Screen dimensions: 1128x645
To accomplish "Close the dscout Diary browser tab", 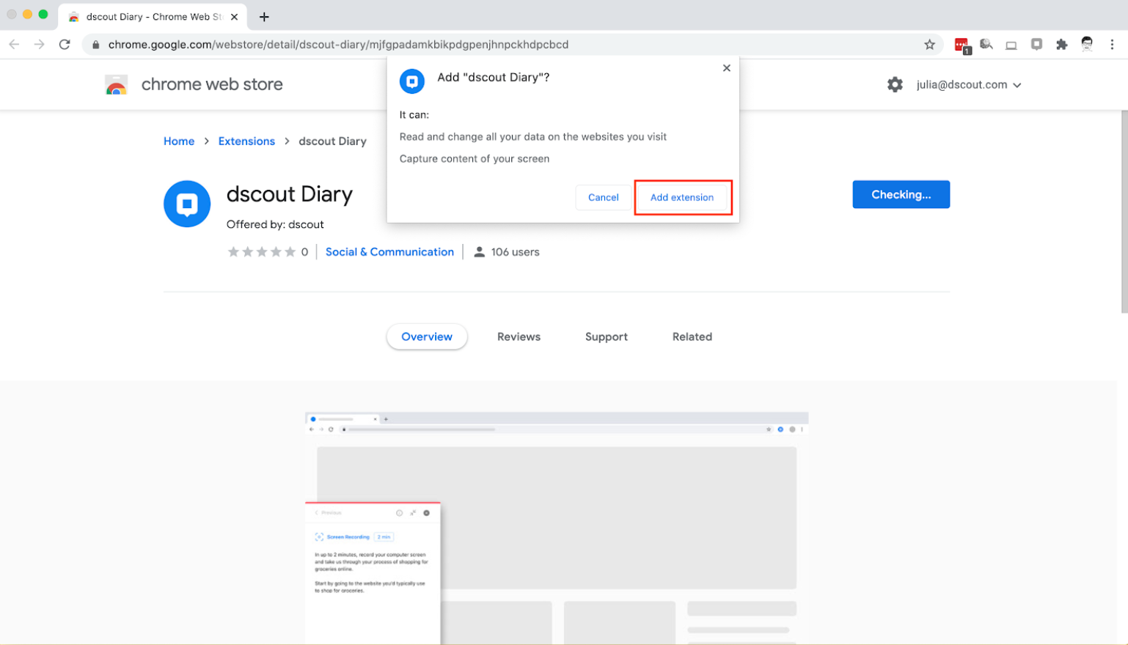I will [234, 17].
